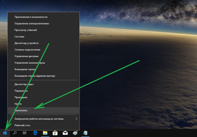Open Диспетчер задач
The image size is (197, 137).
[x=43, y=84]
